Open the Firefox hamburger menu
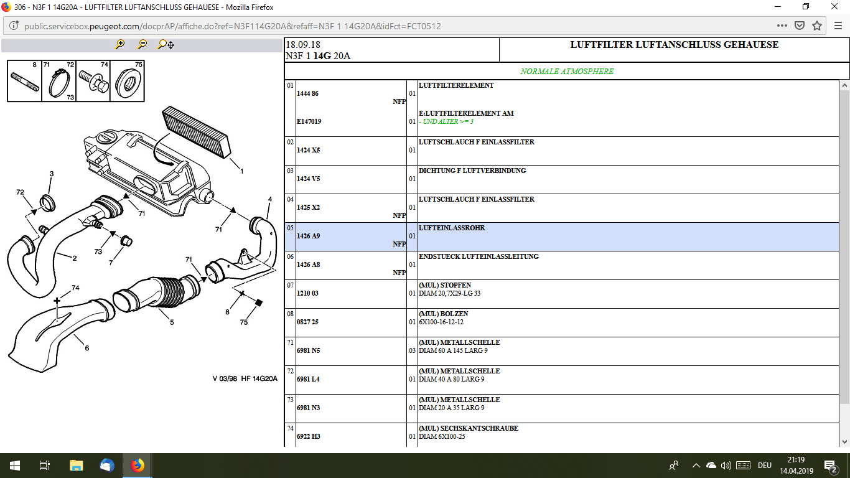The height and width of the screenshot is (478, 850). 838,26
